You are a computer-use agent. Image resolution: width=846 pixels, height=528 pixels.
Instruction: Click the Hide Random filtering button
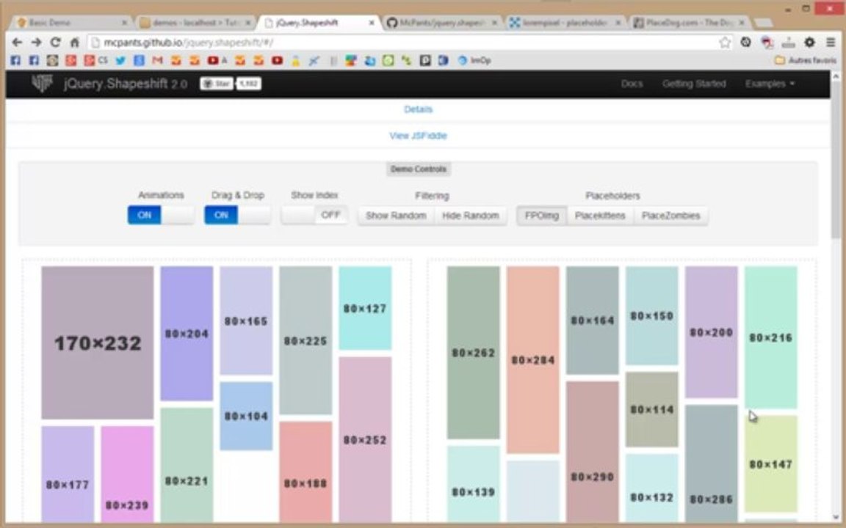[471, 216]
